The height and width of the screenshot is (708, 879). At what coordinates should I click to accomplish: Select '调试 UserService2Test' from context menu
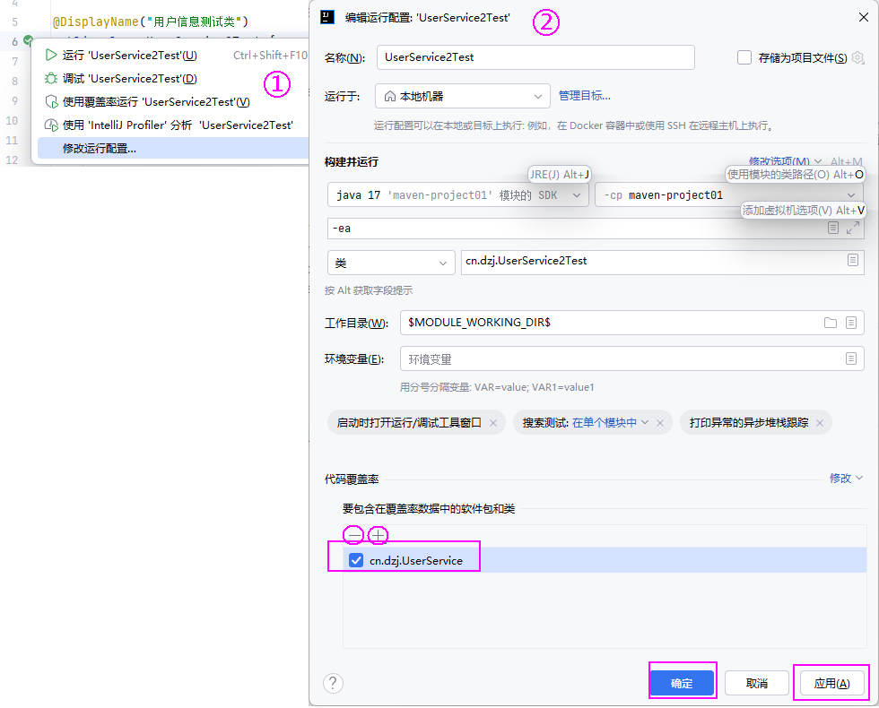pos(129,79)
